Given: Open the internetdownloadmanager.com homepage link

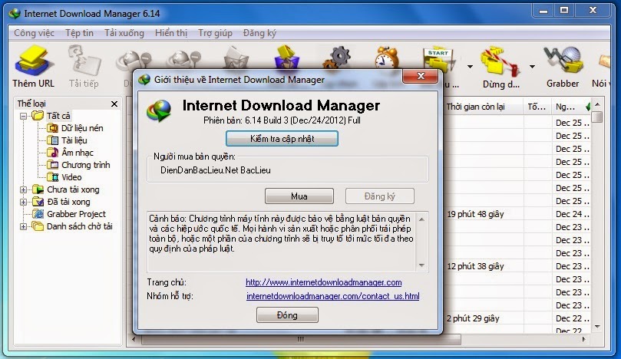Looking at the screenshot, I should tap(324, 282).
